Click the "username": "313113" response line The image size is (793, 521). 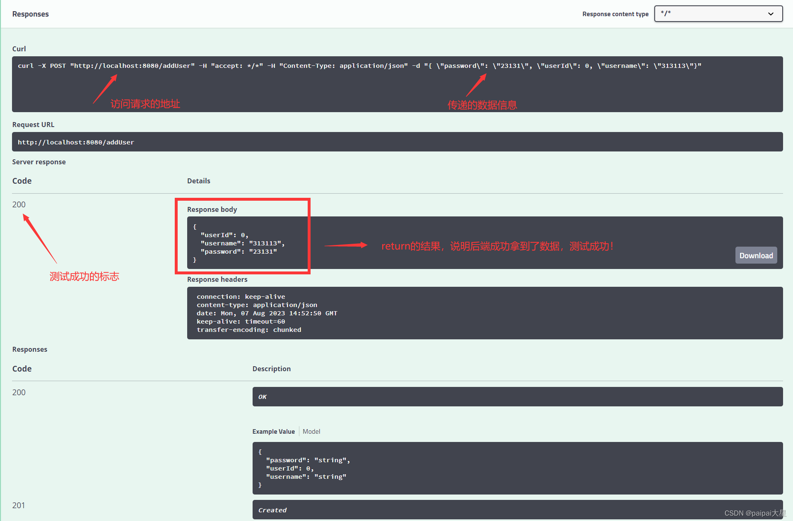[x=242, y=243]
